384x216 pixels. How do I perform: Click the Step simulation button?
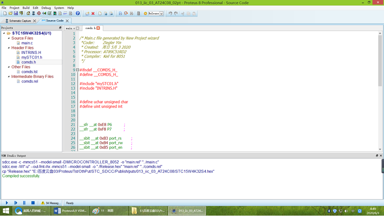(x=16, y=203)
